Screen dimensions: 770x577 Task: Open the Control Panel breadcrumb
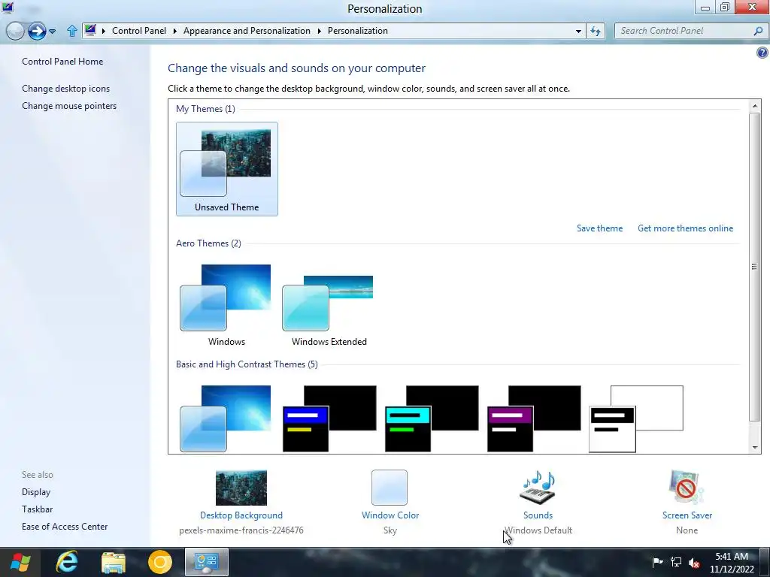coord(139,30)
